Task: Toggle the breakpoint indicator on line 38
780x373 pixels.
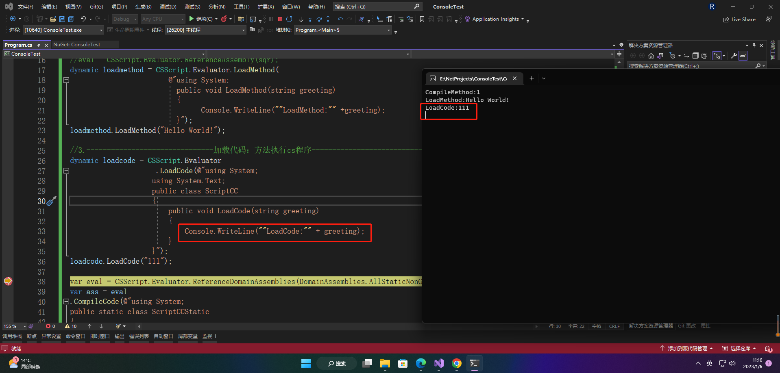Action: click(x=8, y=281)
